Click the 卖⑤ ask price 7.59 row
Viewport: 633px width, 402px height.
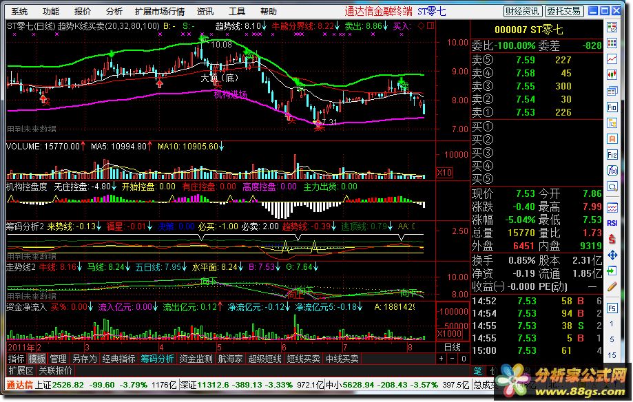536,60
